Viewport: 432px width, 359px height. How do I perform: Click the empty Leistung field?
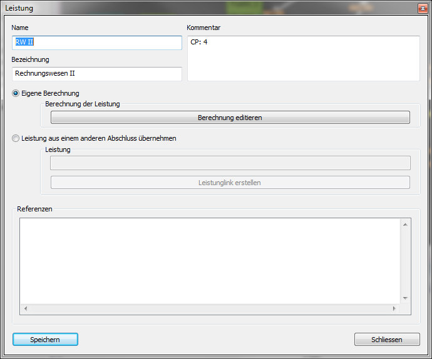pos(230,163)
